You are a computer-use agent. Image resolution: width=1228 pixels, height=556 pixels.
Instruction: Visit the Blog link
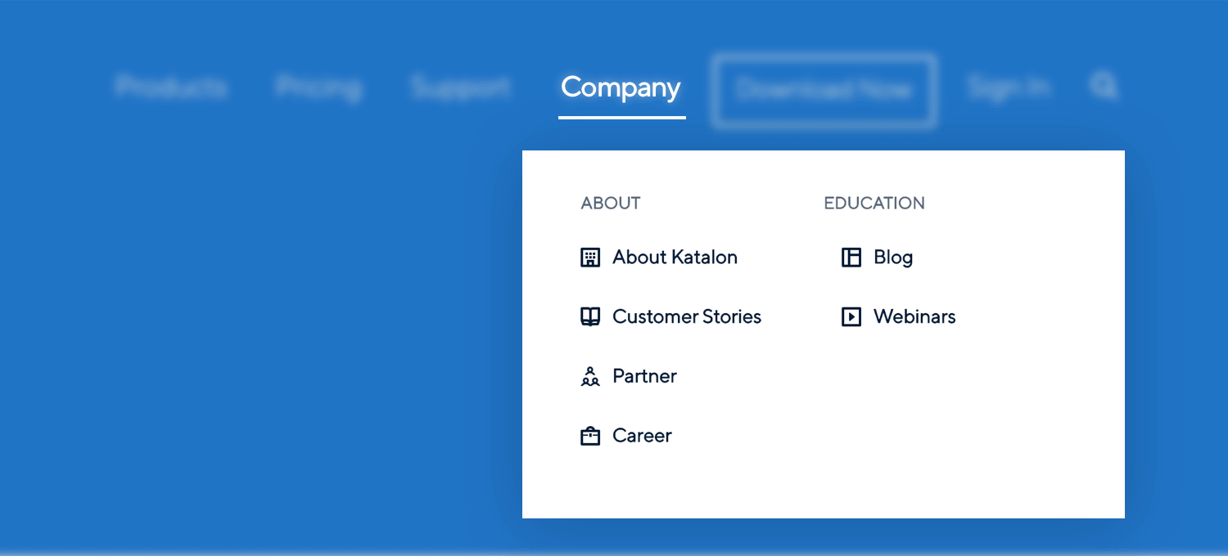893,258
